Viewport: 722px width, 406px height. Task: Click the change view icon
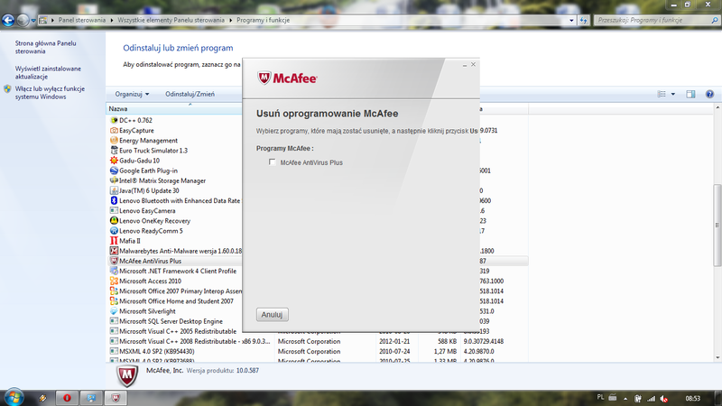(662, 94)
